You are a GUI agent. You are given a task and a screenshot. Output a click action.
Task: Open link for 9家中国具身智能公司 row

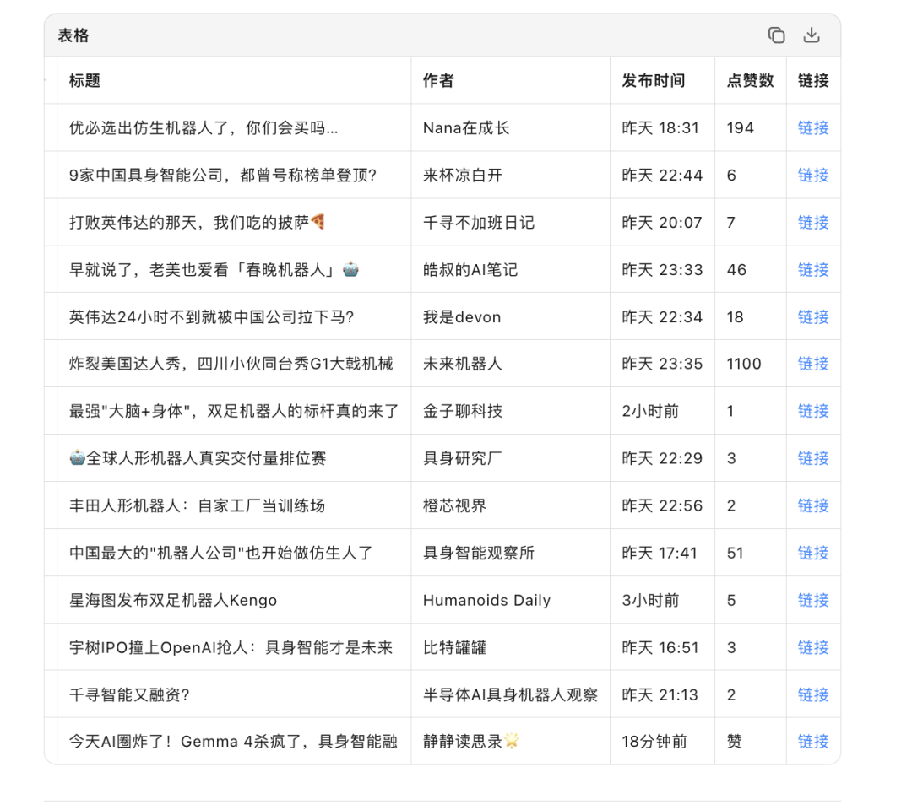point(812,175)
